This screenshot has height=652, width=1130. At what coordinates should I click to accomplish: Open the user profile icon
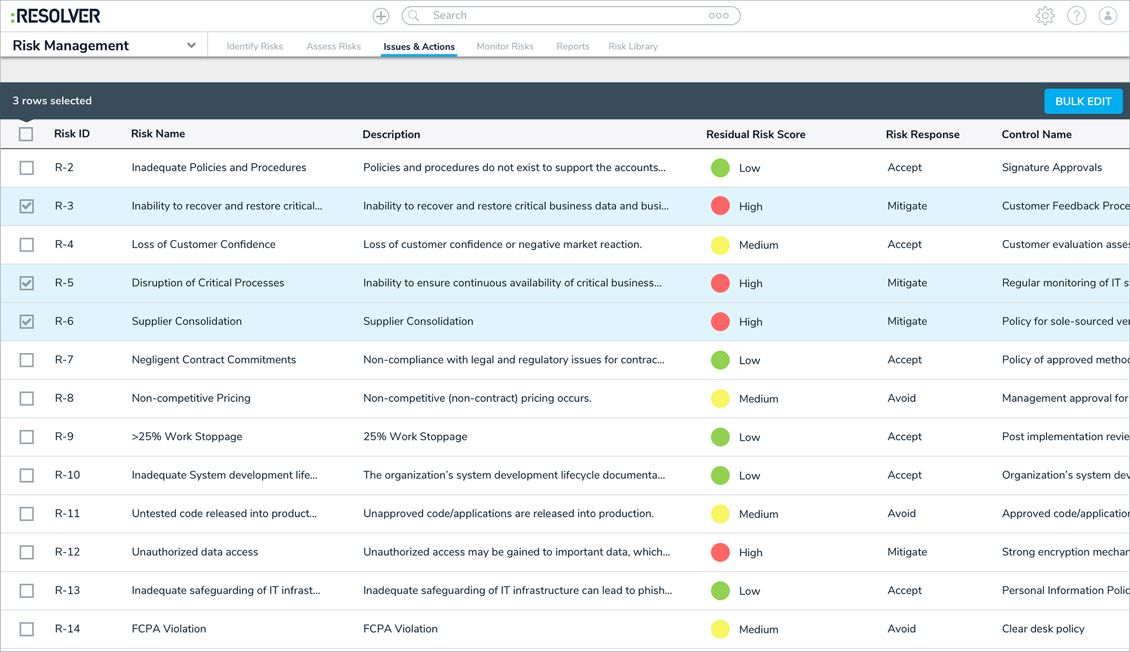1108,16
